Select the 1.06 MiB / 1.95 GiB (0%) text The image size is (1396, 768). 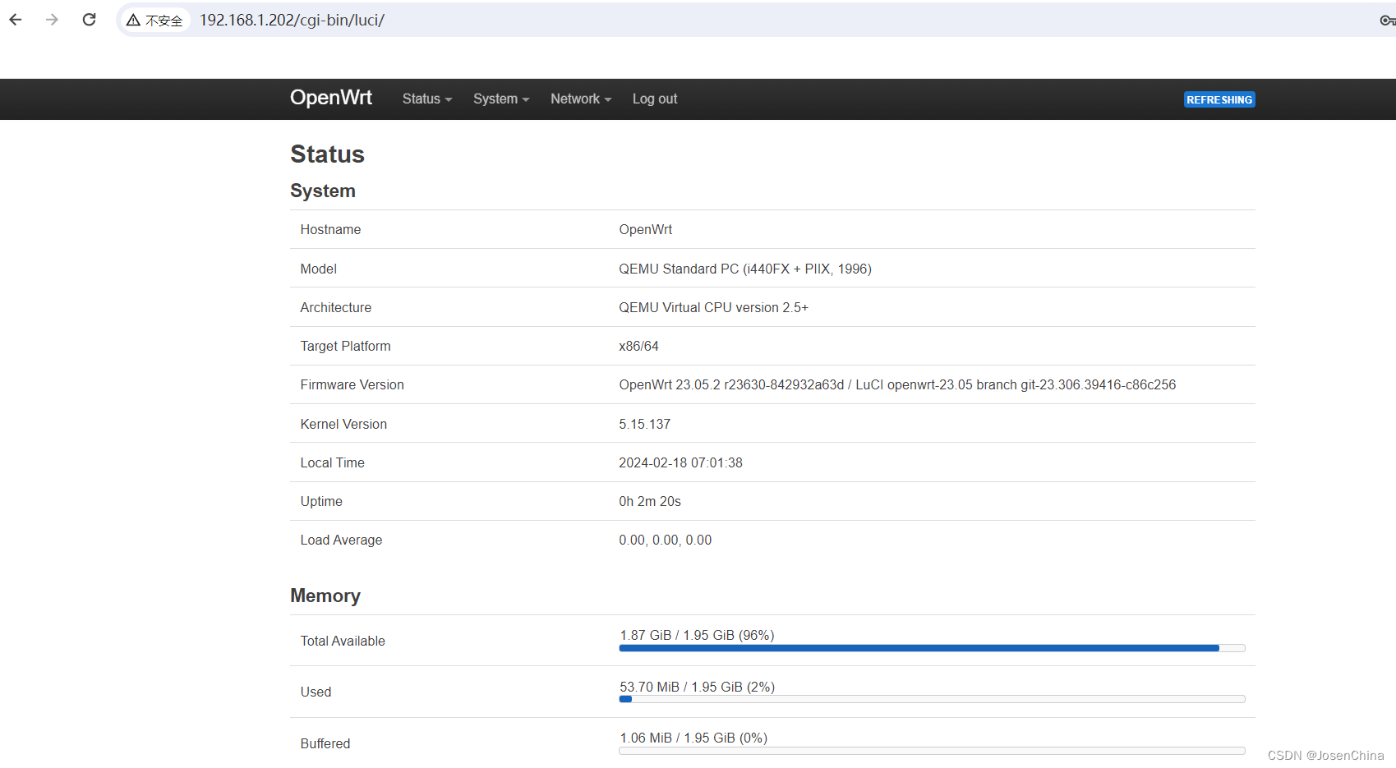693,738
